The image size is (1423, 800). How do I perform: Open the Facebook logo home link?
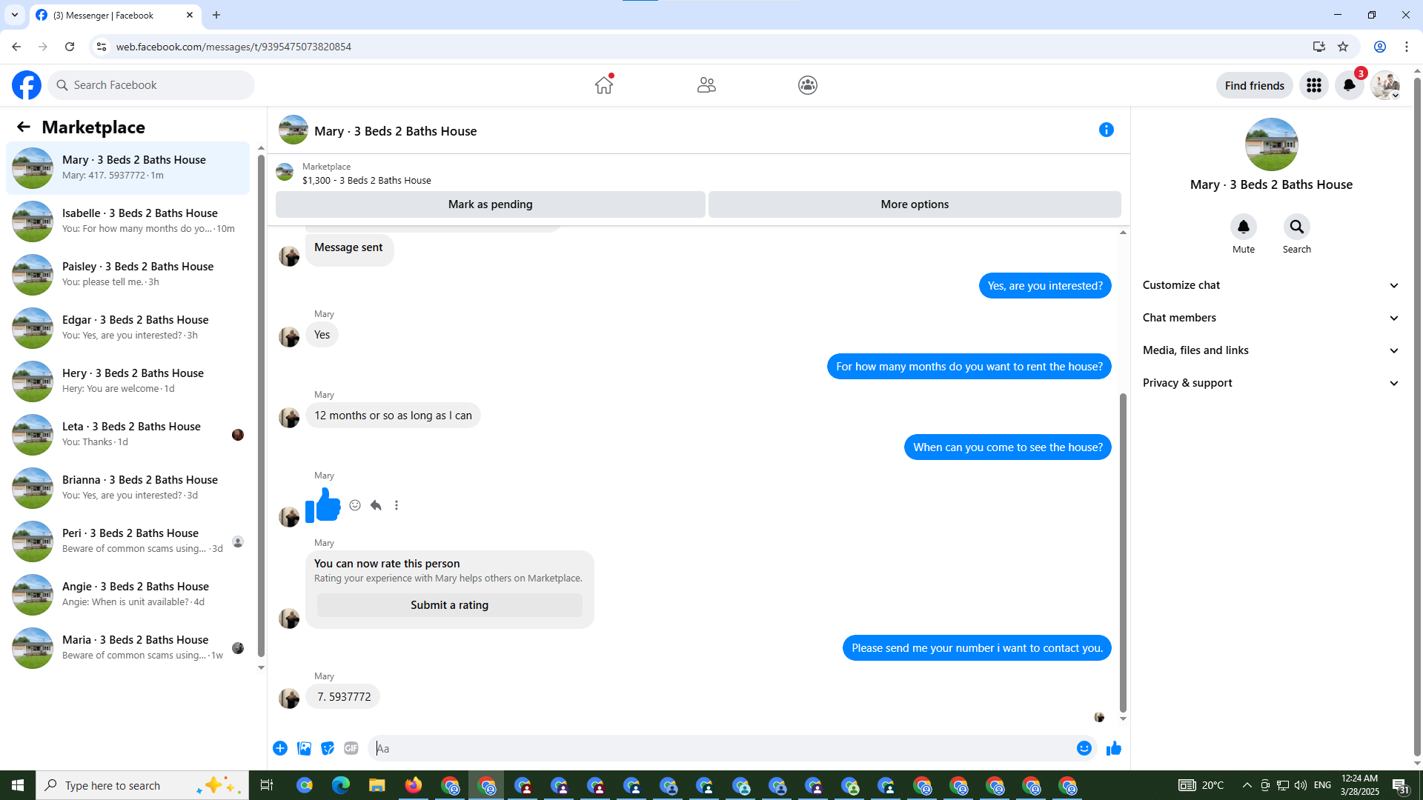[27, 85]
